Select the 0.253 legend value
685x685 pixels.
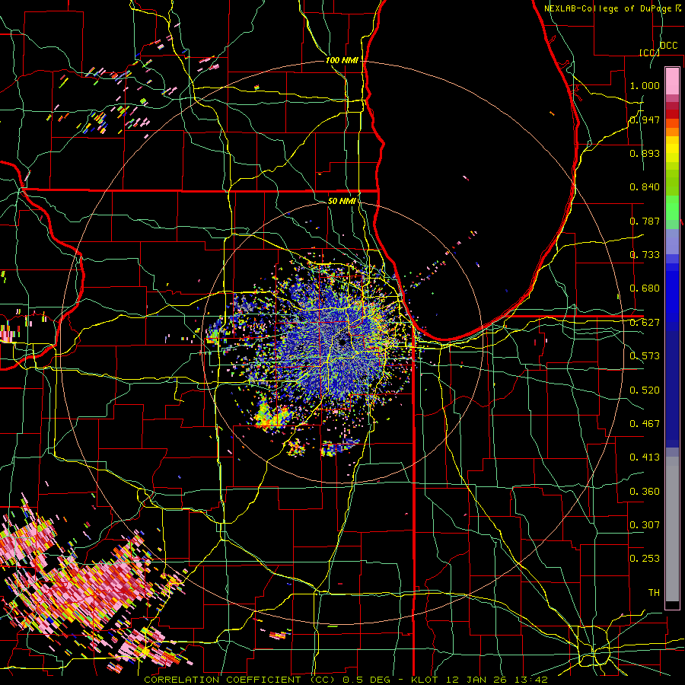pos(645,559)
